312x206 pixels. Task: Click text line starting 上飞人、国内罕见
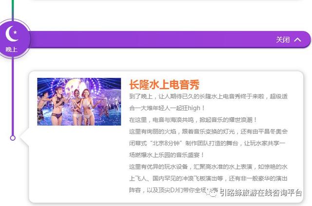point(208,178)
